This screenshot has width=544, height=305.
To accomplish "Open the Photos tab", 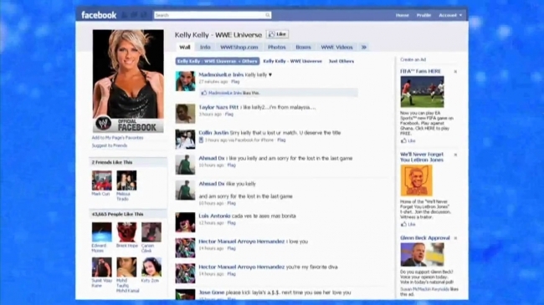I will (x=276, y=47).
